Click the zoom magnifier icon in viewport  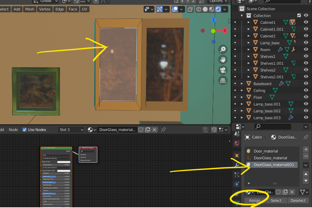click(x=223, y=49)
